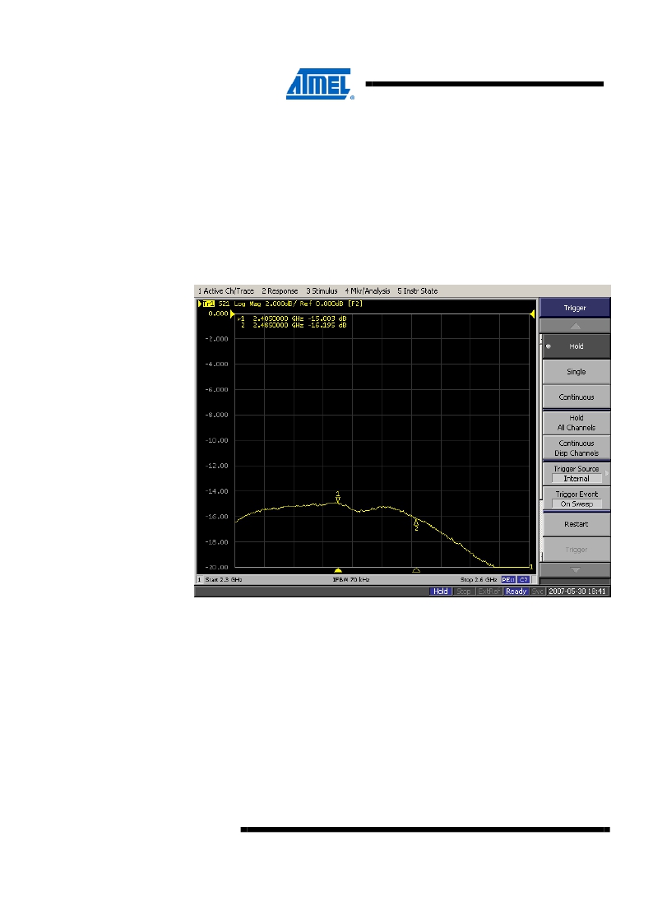Viewport: 653px width, 924px height.
Task: Click the Start 2.3 GHz field
Action: click(x=223, y=580)
